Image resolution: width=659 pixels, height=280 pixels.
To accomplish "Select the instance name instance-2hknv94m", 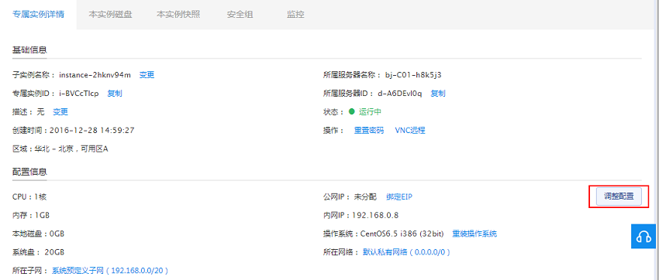I will (x=95, y=75).
